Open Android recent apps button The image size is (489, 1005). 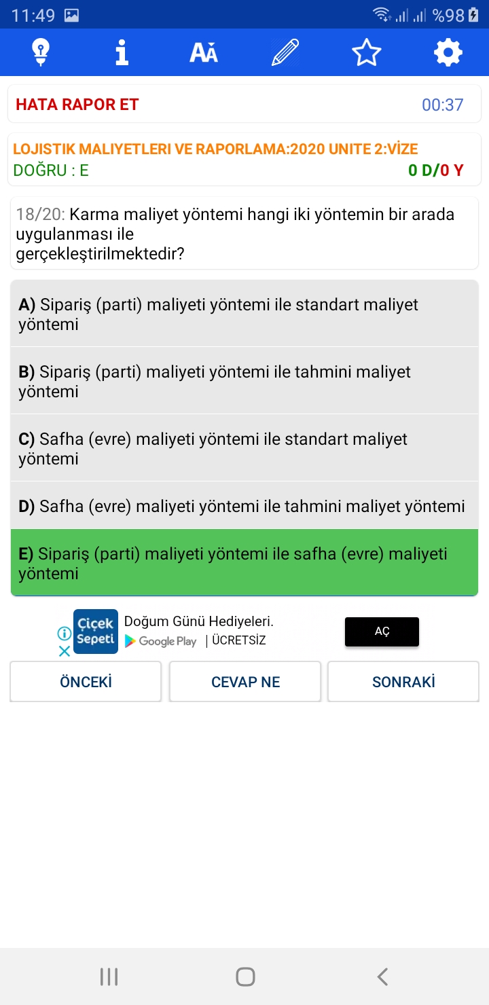click(x=109, y=976)
